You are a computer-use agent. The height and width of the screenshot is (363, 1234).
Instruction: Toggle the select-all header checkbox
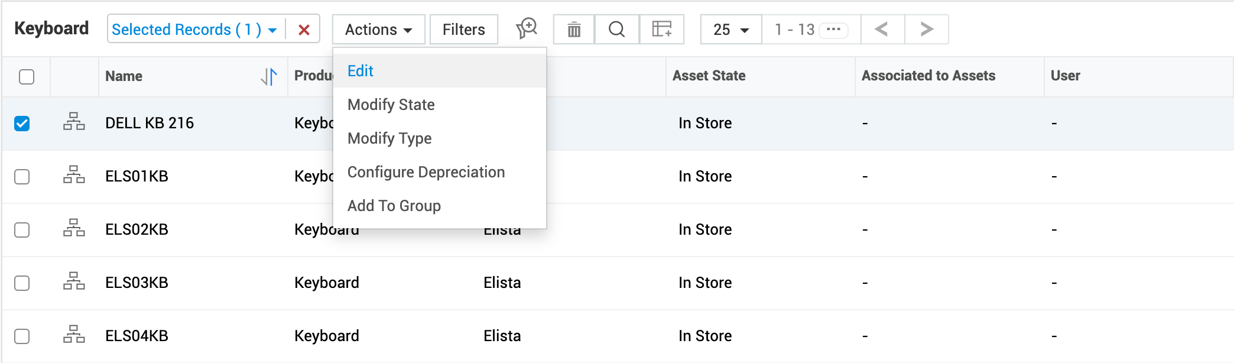(x=27, y=77)
